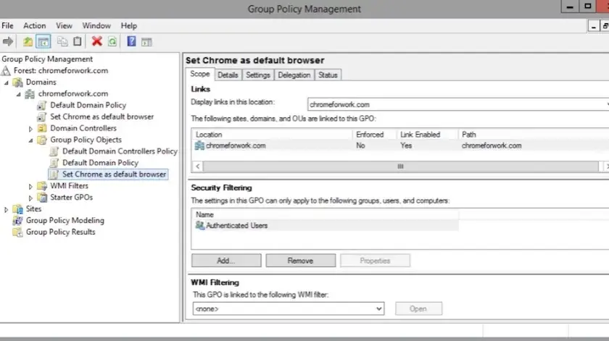609x341 pixels.
Task: Switch to the Status tab
Action: [x=328, y=75]
